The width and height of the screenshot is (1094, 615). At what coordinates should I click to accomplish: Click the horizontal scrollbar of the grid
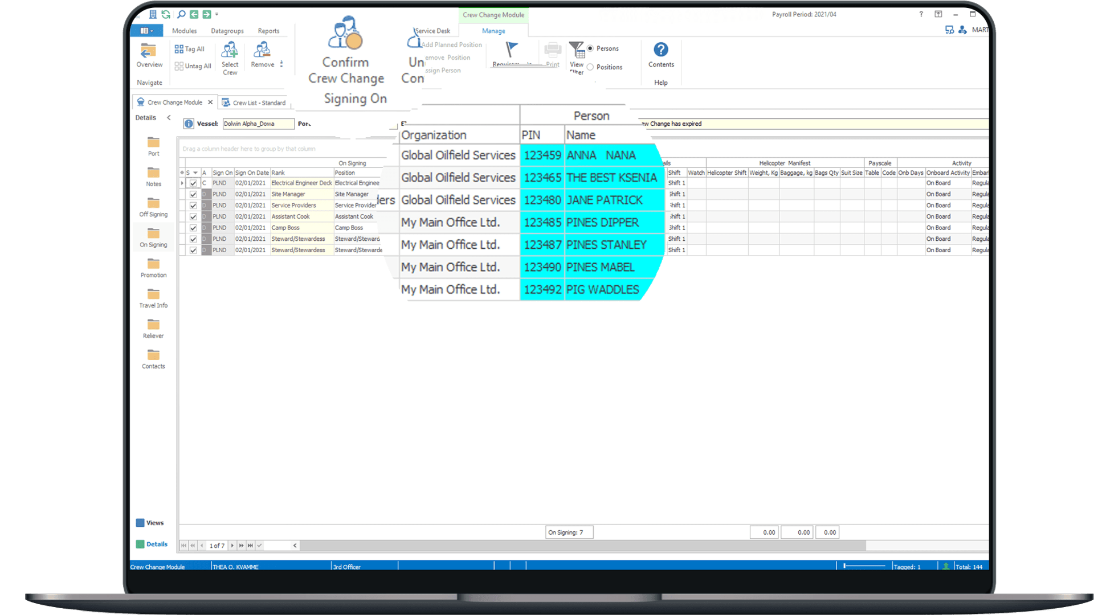(583, 546)
